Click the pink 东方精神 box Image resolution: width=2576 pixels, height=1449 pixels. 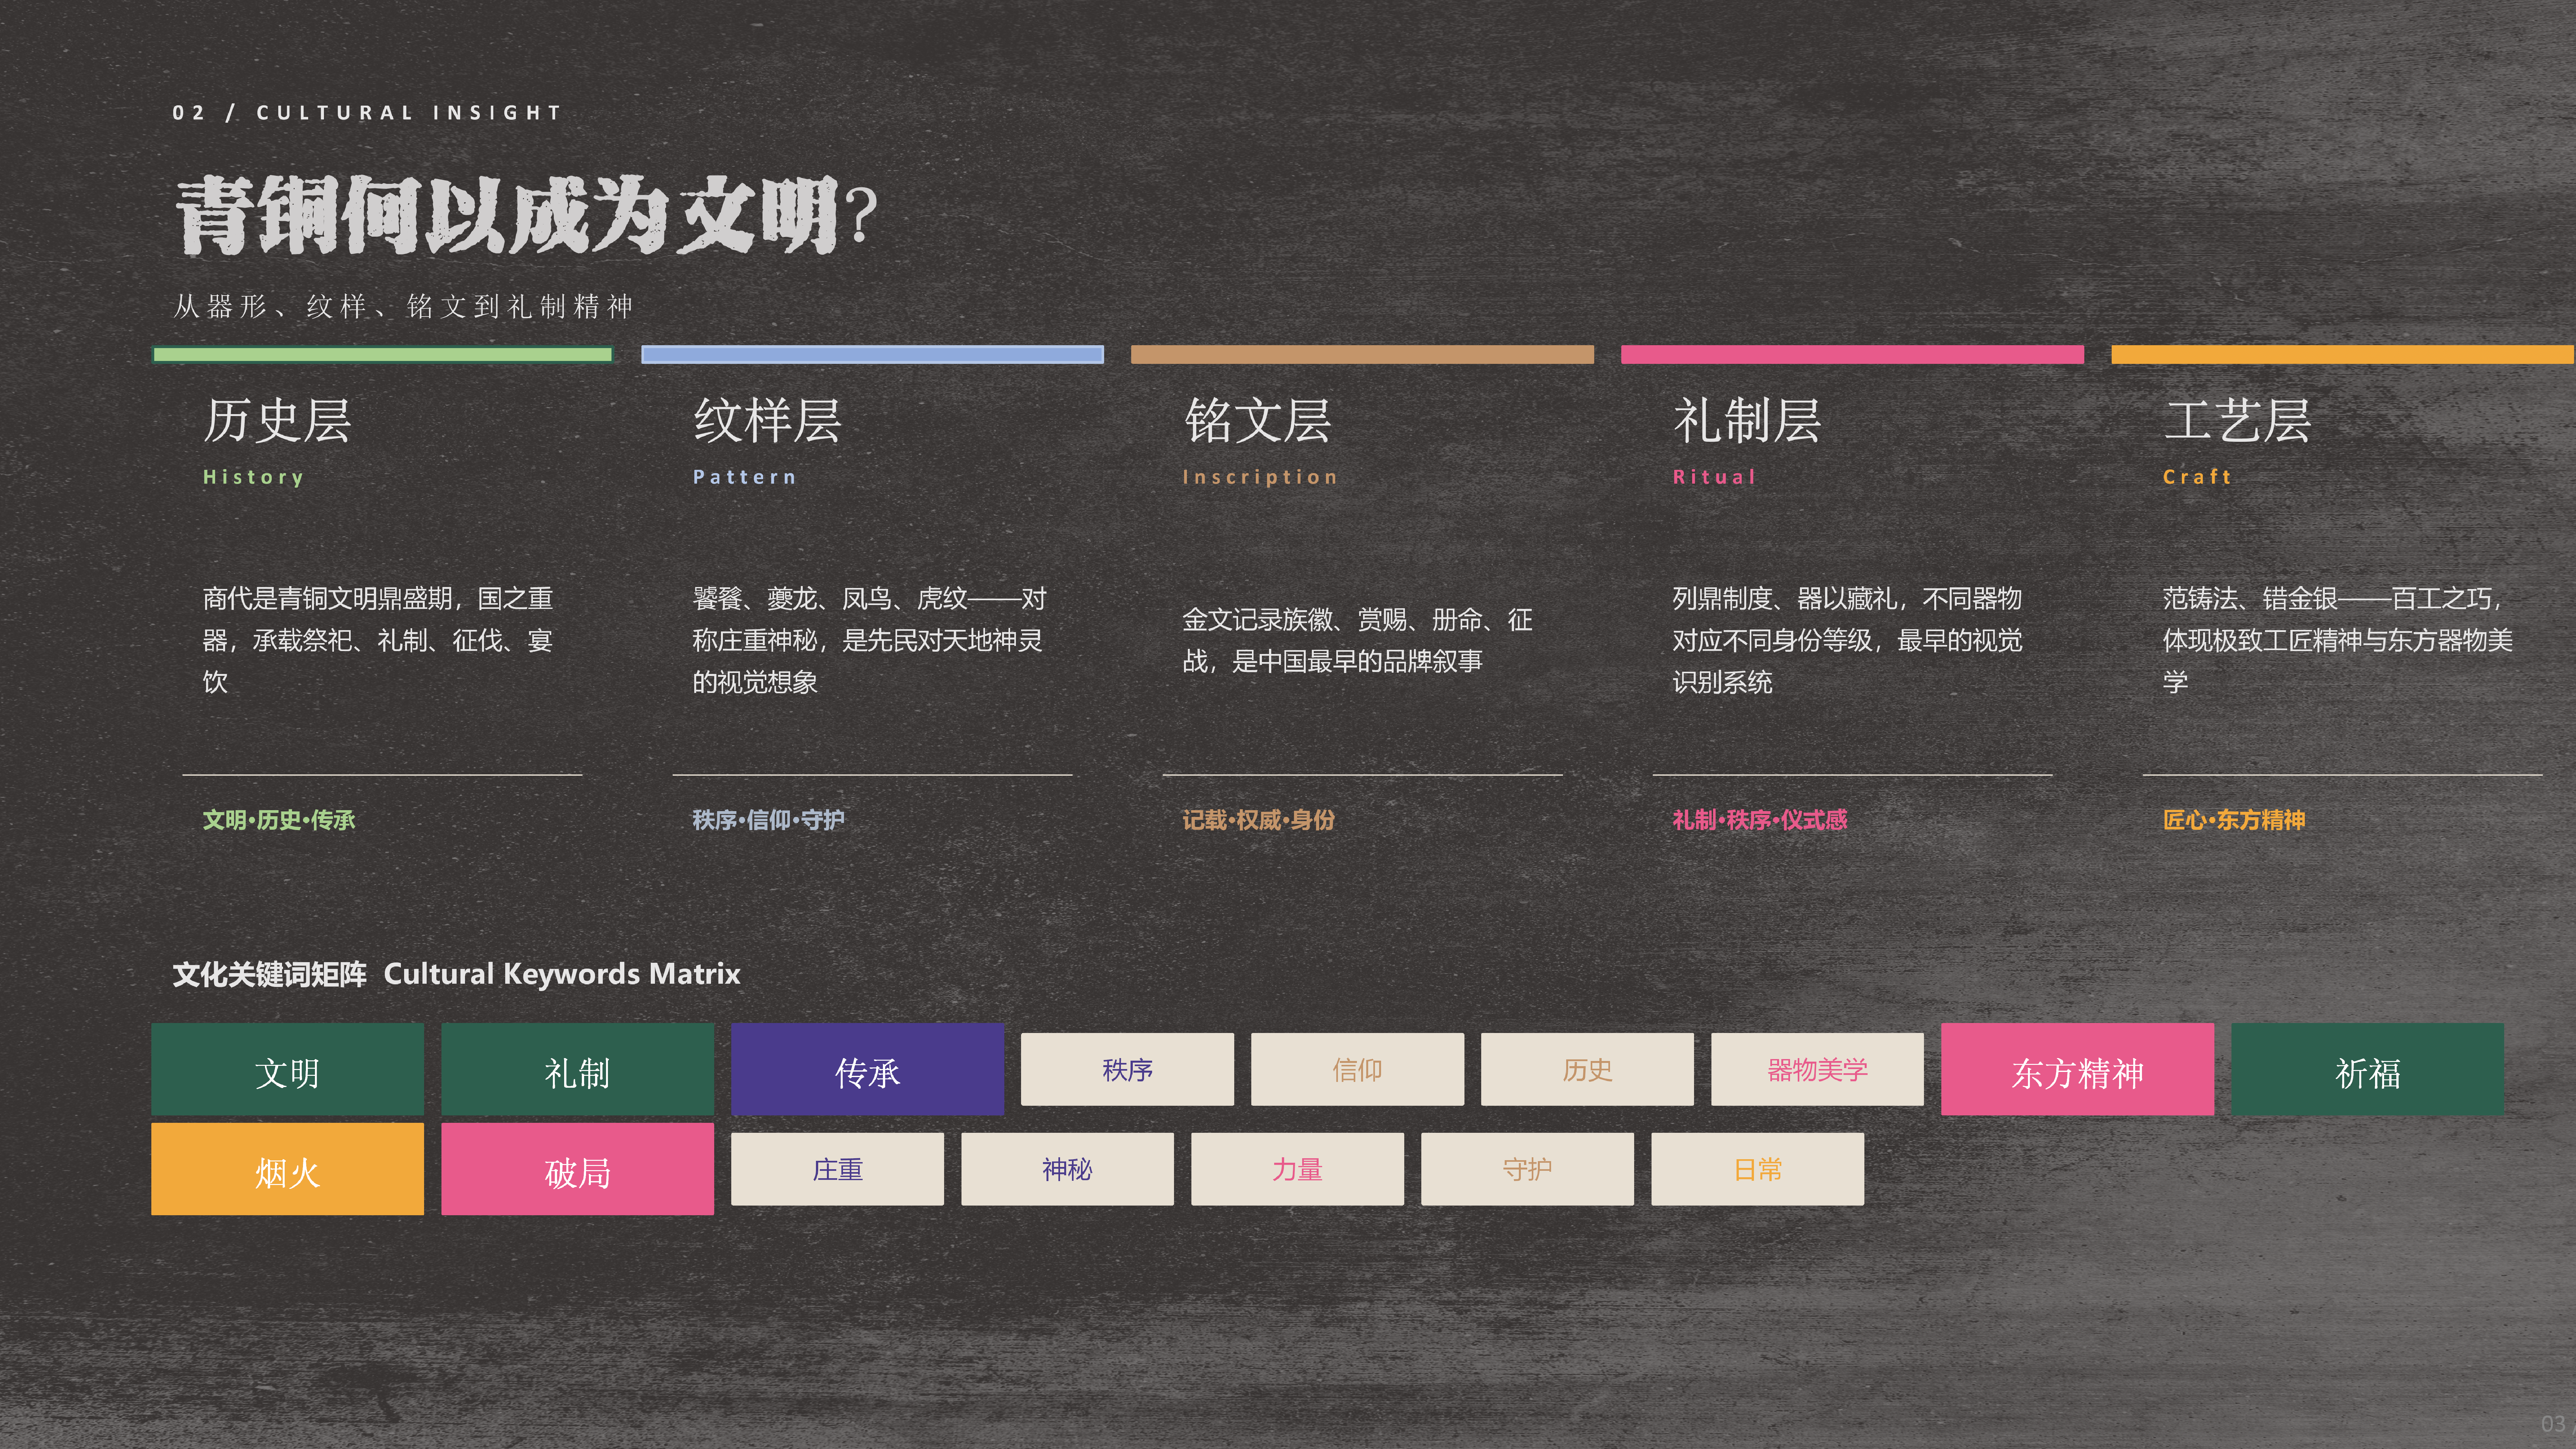[2077, 1069]
